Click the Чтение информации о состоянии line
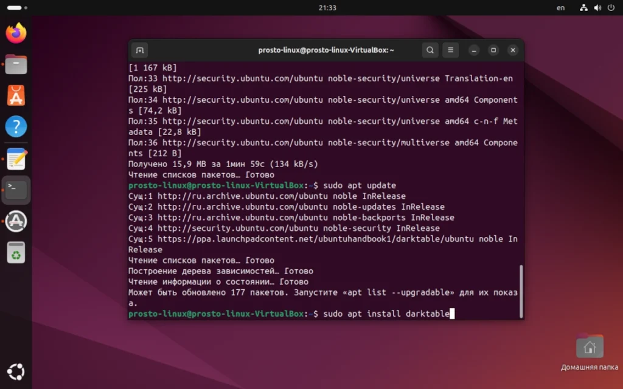Screen dimensions: 623x389 218,282
